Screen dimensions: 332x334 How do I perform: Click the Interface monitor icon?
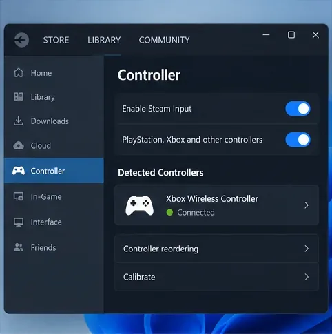pyautogui.click(x=19, y=222)
